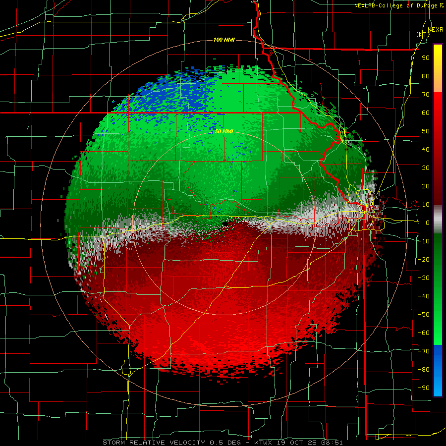Click the 'NEXLAB-College of DuPage' credit text

pyautogui.click(x=396, y=5)
